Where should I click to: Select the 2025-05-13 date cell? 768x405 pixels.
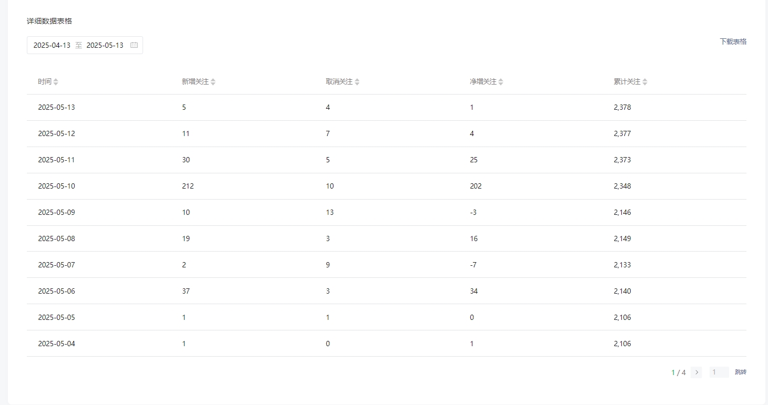click(x=56, y=108)
